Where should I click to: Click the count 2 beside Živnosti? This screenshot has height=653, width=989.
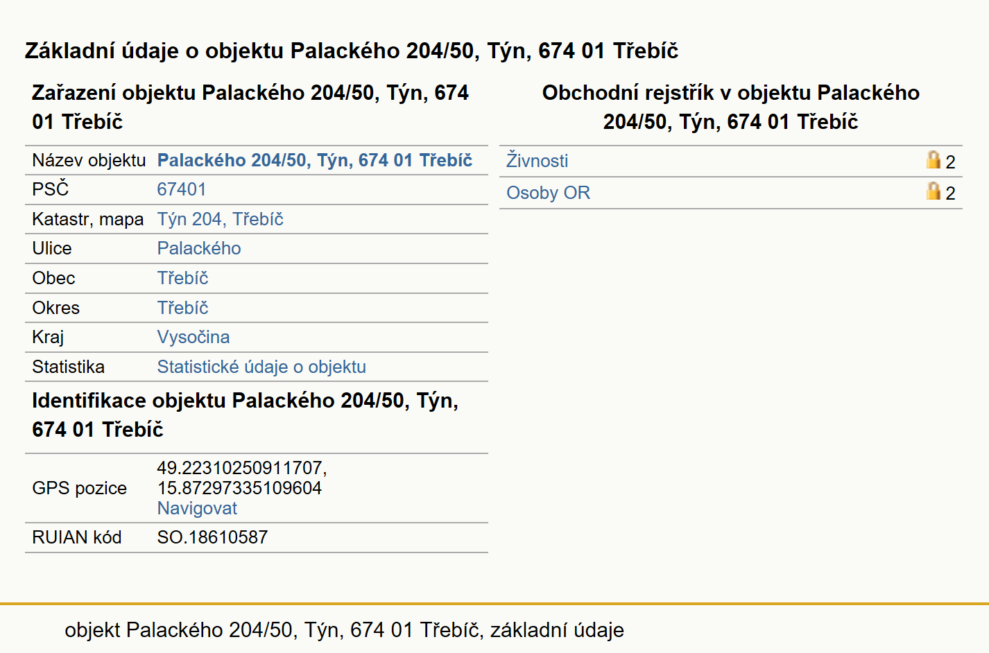coord(950,162)
